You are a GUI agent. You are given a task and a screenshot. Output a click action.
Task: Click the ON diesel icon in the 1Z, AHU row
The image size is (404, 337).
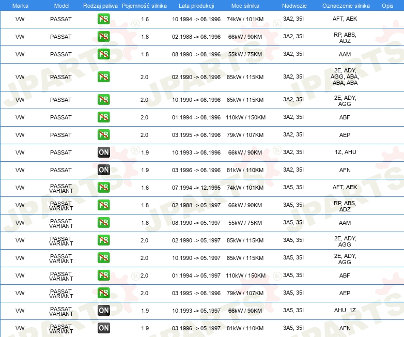tap(103, 152)
